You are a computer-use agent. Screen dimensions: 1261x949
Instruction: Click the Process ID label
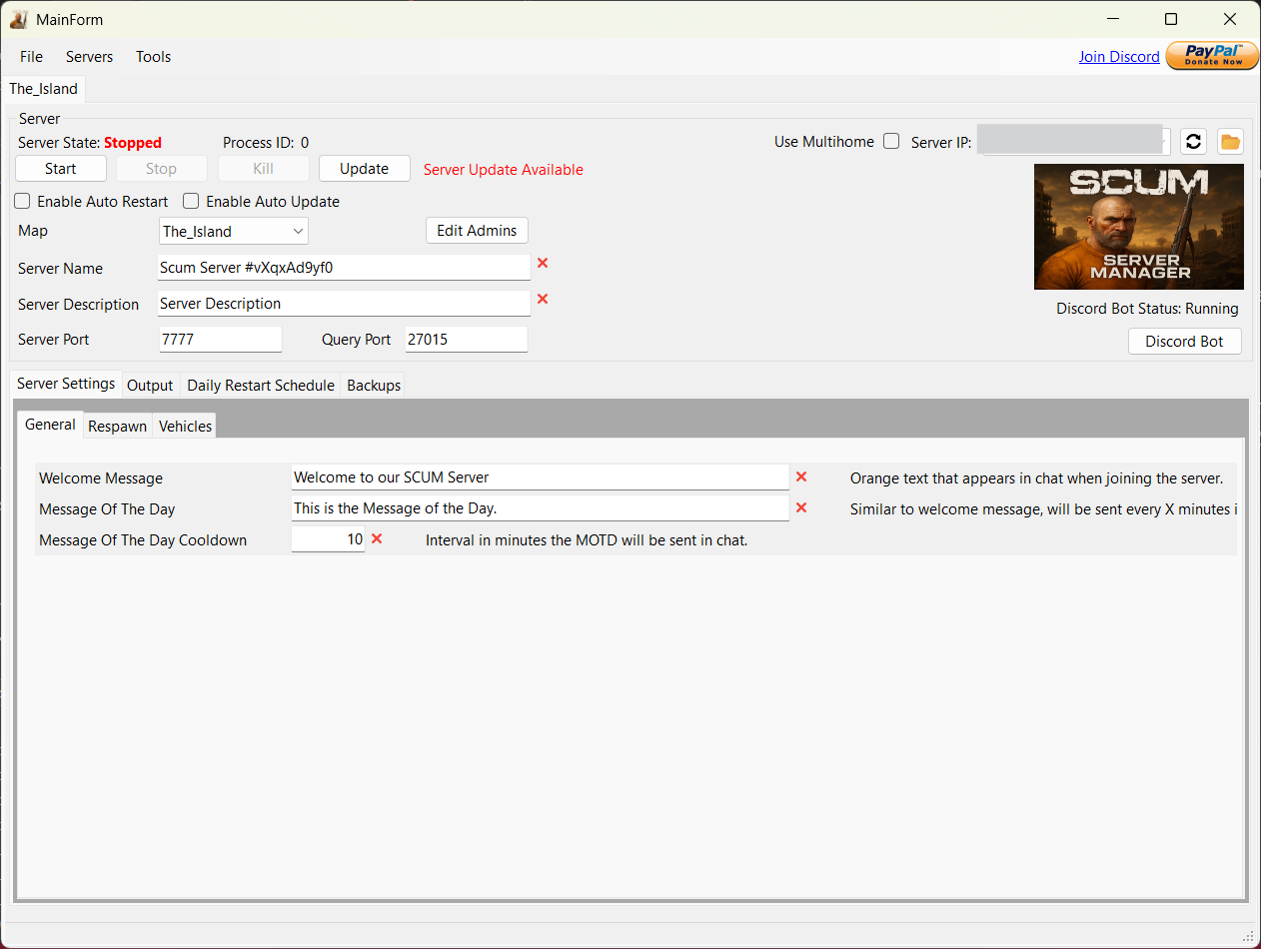(258, 143)
